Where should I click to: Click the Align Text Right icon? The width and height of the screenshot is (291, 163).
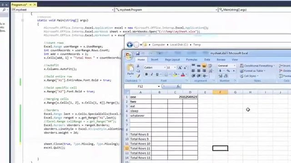[x=204, y=71]
